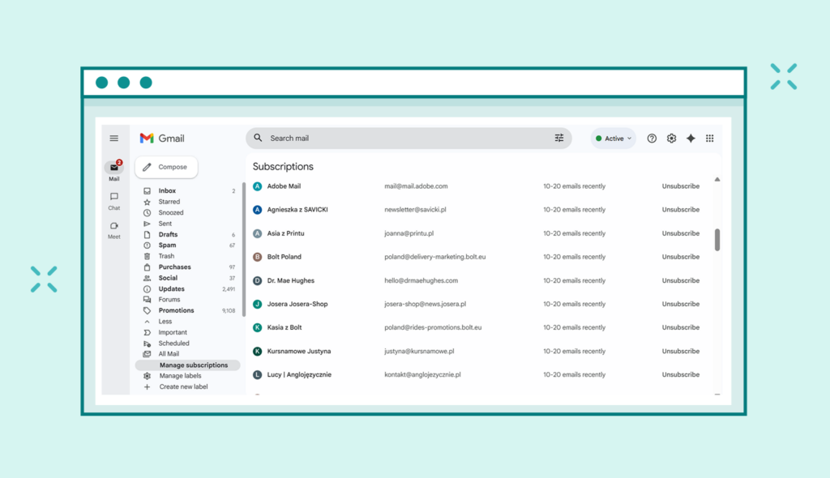Open the Meet section icon
830x478 pixels.
click(x=113, y=225)
